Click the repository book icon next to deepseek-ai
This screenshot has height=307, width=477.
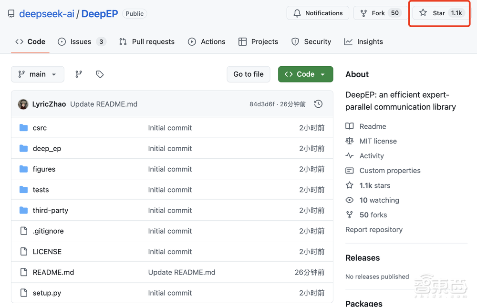11,13
